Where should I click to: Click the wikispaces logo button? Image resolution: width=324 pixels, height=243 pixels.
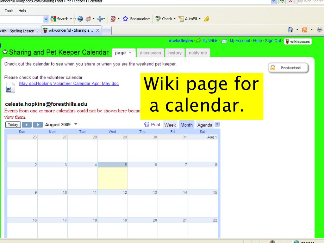coord(298,41)
